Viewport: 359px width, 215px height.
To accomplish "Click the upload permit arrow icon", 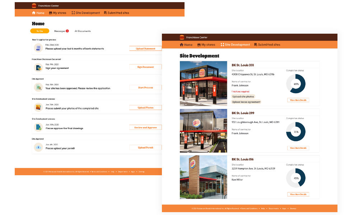I will pos(38,147).
